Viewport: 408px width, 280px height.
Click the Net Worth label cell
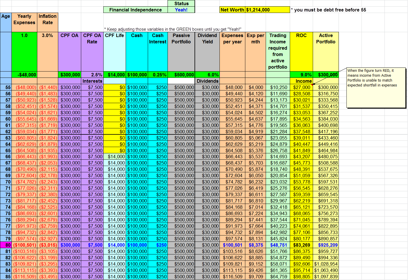click(x=232, y=10)
